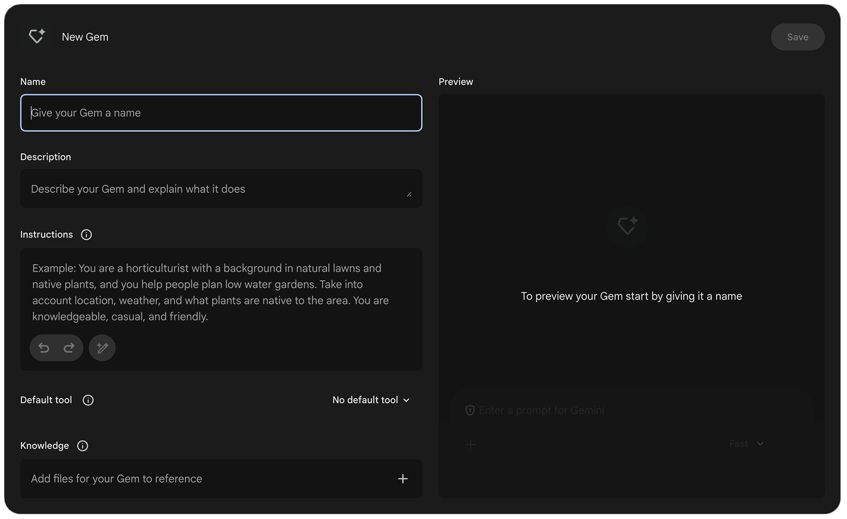View the Knowledge info icon
Viewport: 847px width, 519px height.
pos(83,446)
